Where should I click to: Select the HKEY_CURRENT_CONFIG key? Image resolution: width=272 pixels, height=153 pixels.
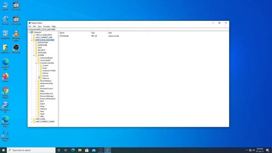point(45,122)
